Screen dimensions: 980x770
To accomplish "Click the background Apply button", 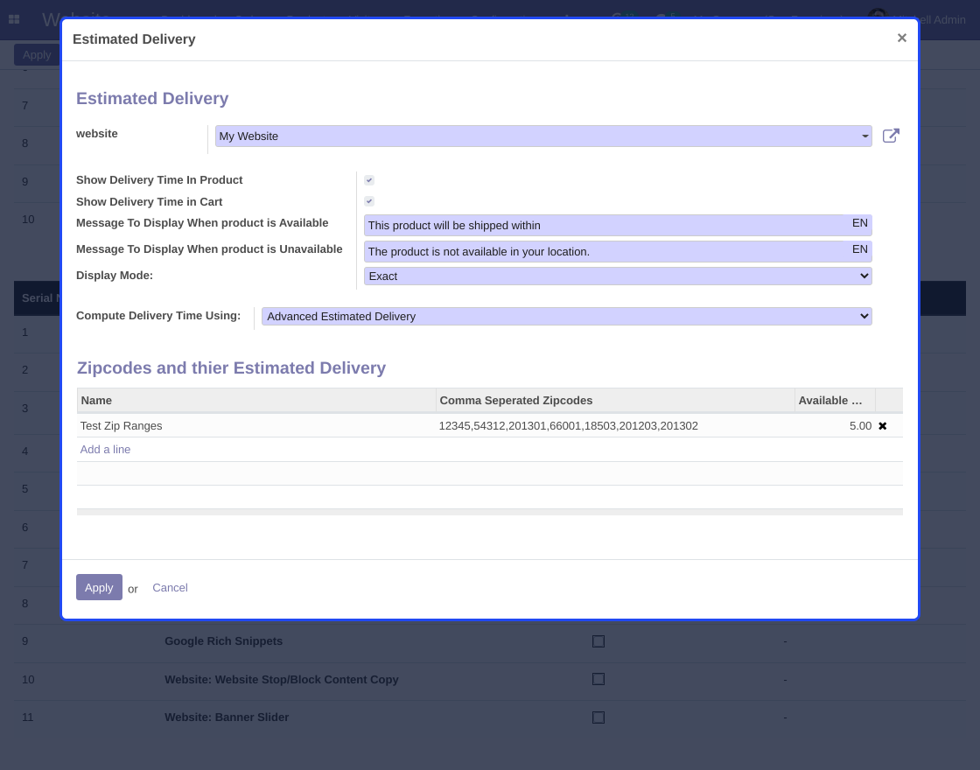I will (x=37, y=55).
